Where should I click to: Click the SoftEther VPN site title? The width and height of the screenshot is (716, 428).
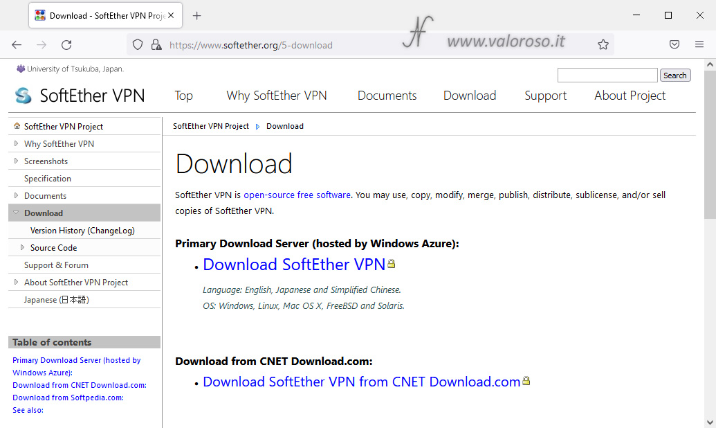coord(92,96)
